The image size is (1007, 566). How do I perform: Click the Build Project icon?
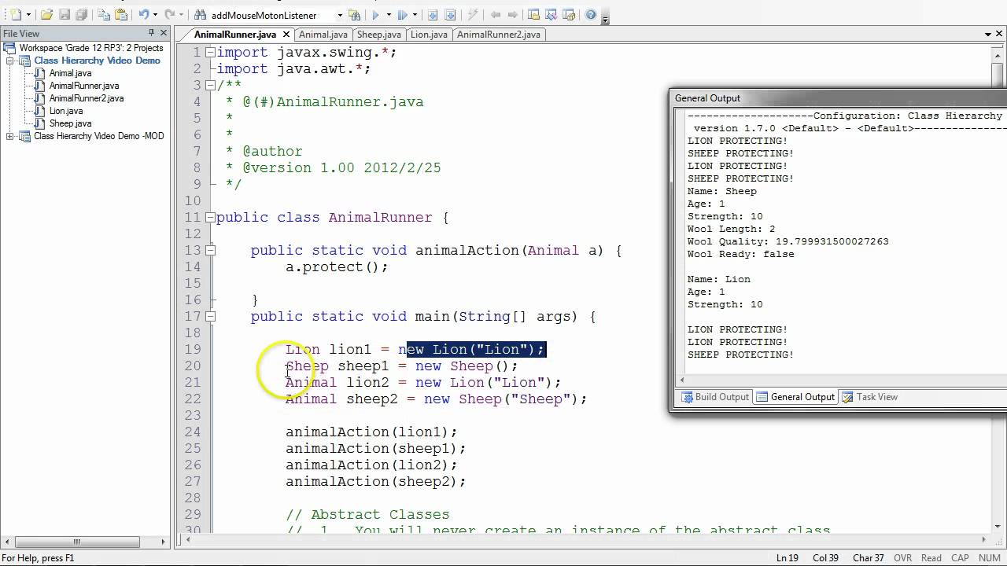450,15
